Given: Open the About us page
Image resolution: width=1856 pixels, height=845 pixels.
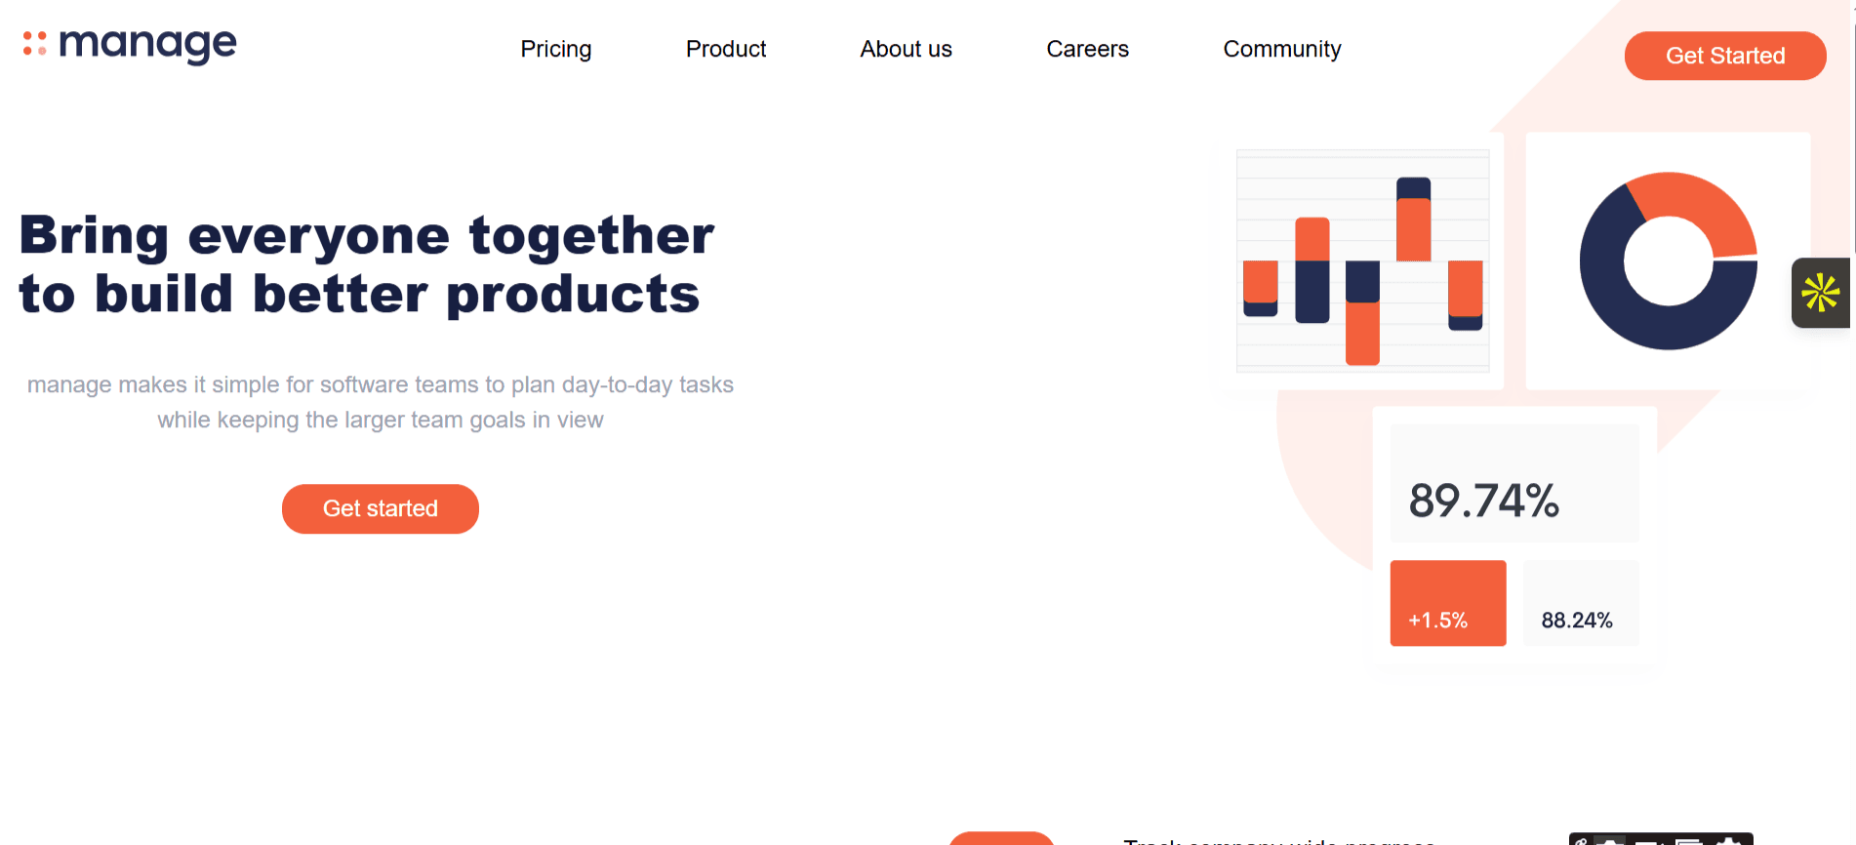Looking at the screenshot, I should click(x=906, y=49).
